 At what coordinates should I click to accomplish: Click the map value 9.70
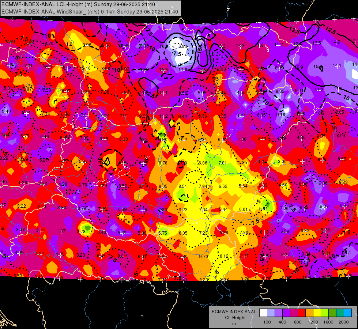[x=203, y=256]
